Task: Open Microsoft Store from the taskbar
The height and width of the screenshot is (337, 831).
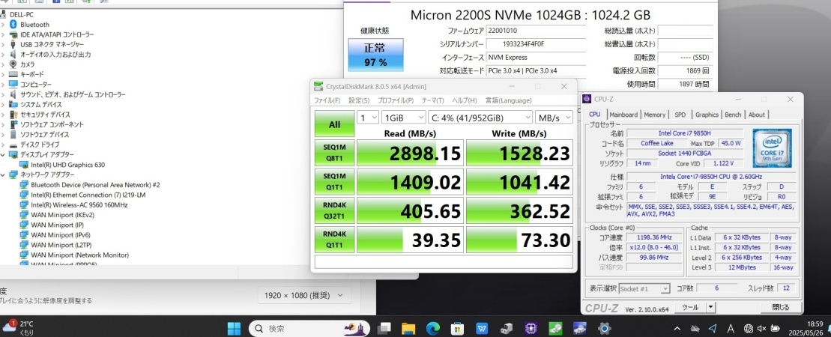Action: (x=457, y=328)
